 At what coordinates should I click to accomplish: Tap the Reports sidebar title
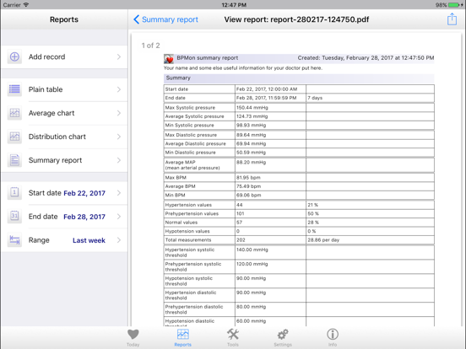click(64, 19)
